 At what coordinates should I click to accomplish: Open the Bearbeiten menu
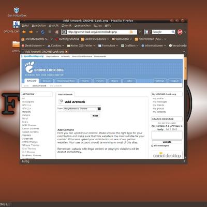(39, 25)
